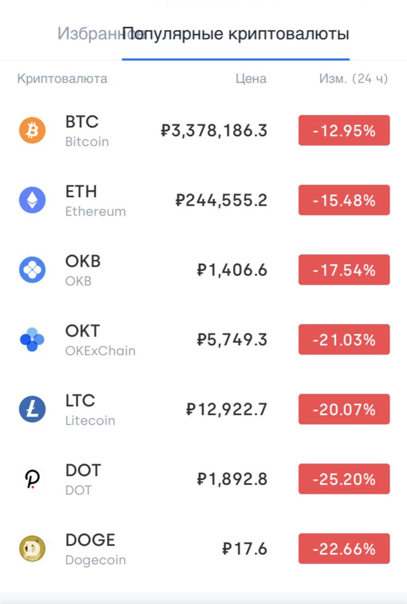Open the Bitcoin price ₽3,378,186.3
Image resolution: width=407 pixels, height=604 pixels.
tap(214, 131)
